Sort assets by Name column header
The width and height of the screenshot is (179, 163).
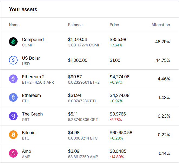pyautogui.click(x=14, y=25)
